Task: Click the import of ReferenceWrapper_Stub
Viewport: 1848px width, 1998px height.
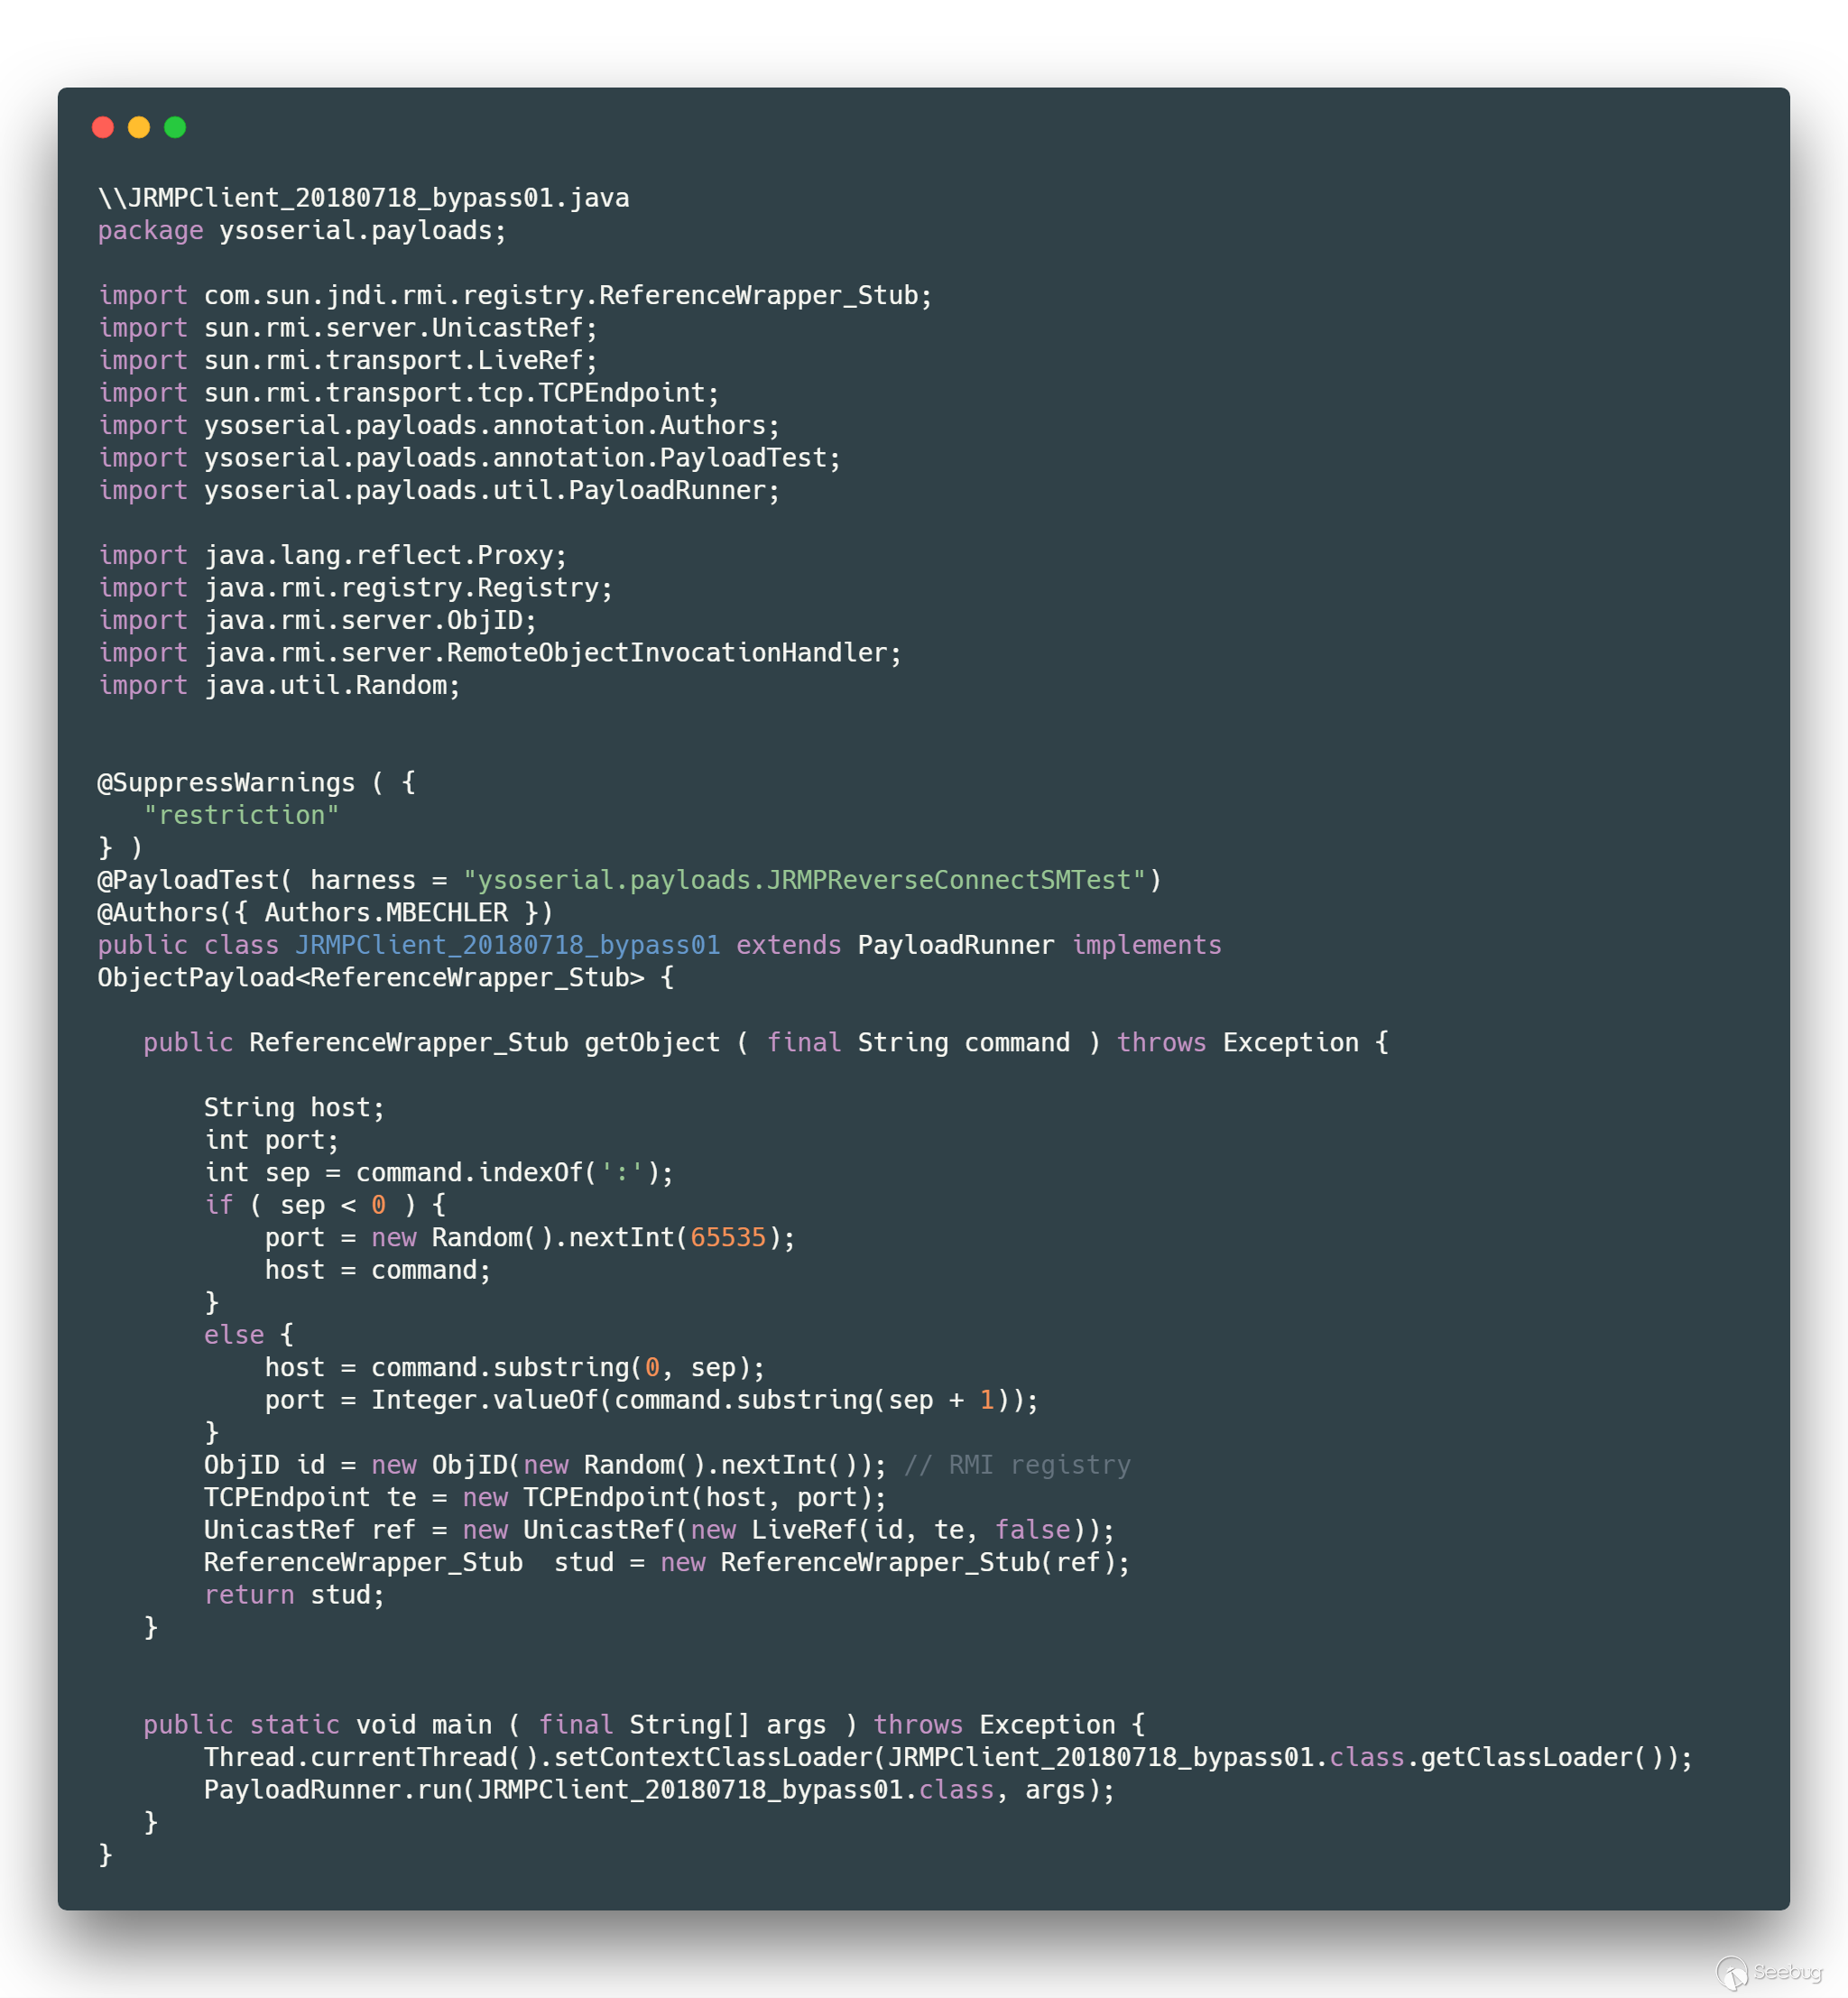Action: pos(515,296)
